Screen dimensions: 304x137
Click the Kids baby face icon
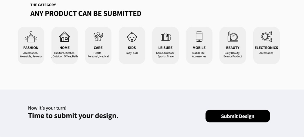pos(132,37)
